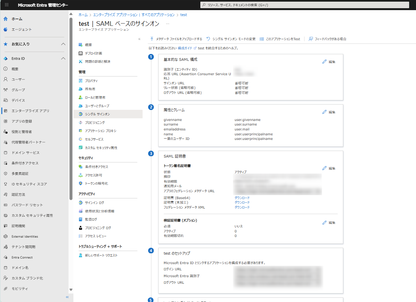416x302 pixels.
Task: Click the left sidebar vertical scrollbar
Action: tap(71, 108)
